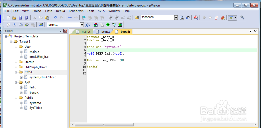Collapse the APP folder
Viewport: 261px width, 128px height.
pos(16,82)
